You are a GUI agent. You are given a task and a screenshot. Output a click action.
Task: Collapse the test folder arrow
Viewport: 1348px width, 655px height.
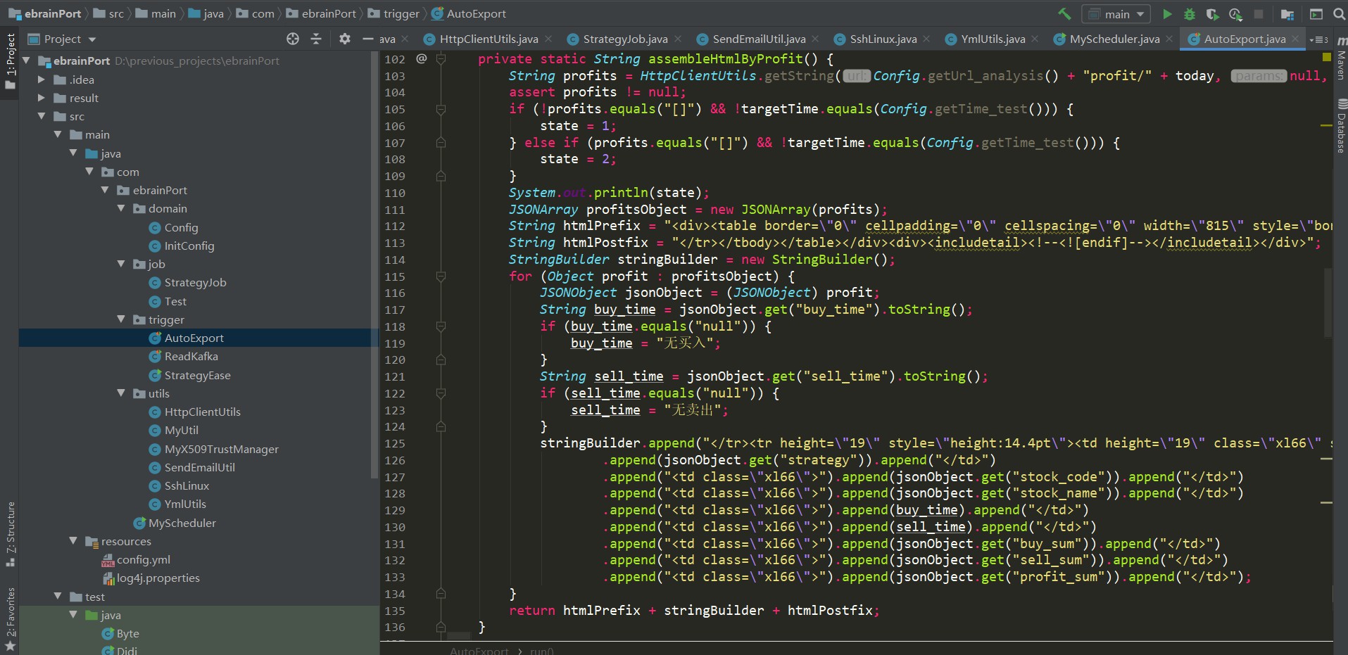(58, 597)
